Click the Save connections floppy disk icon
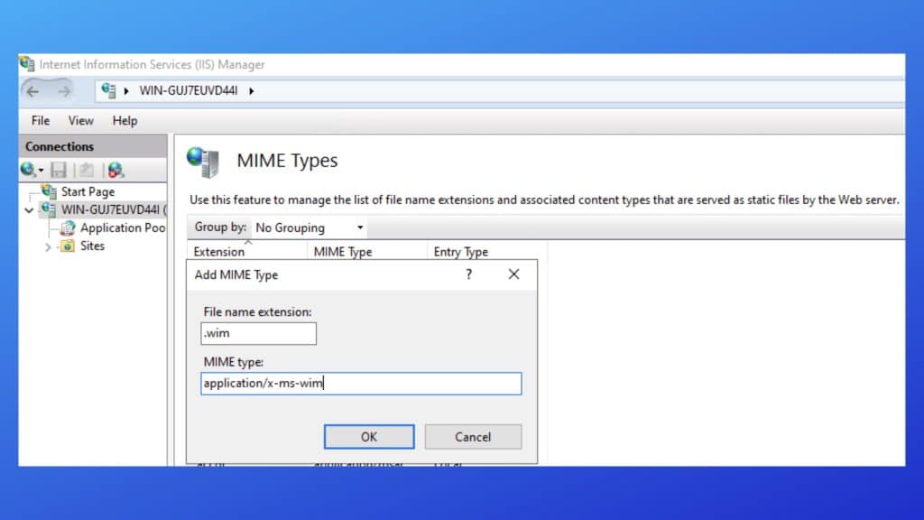 59,170
